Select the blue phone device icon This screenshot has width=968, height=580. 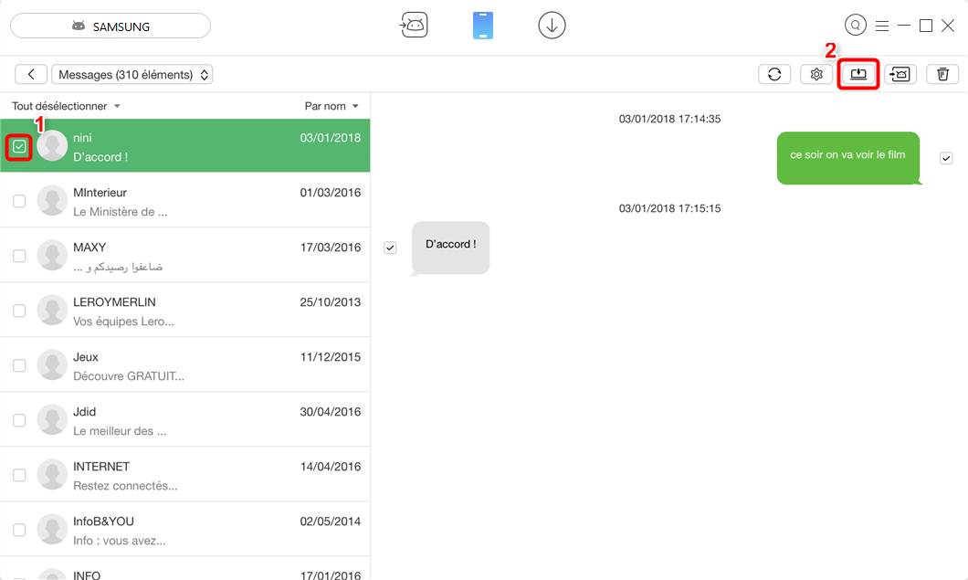tap(483, 26)
